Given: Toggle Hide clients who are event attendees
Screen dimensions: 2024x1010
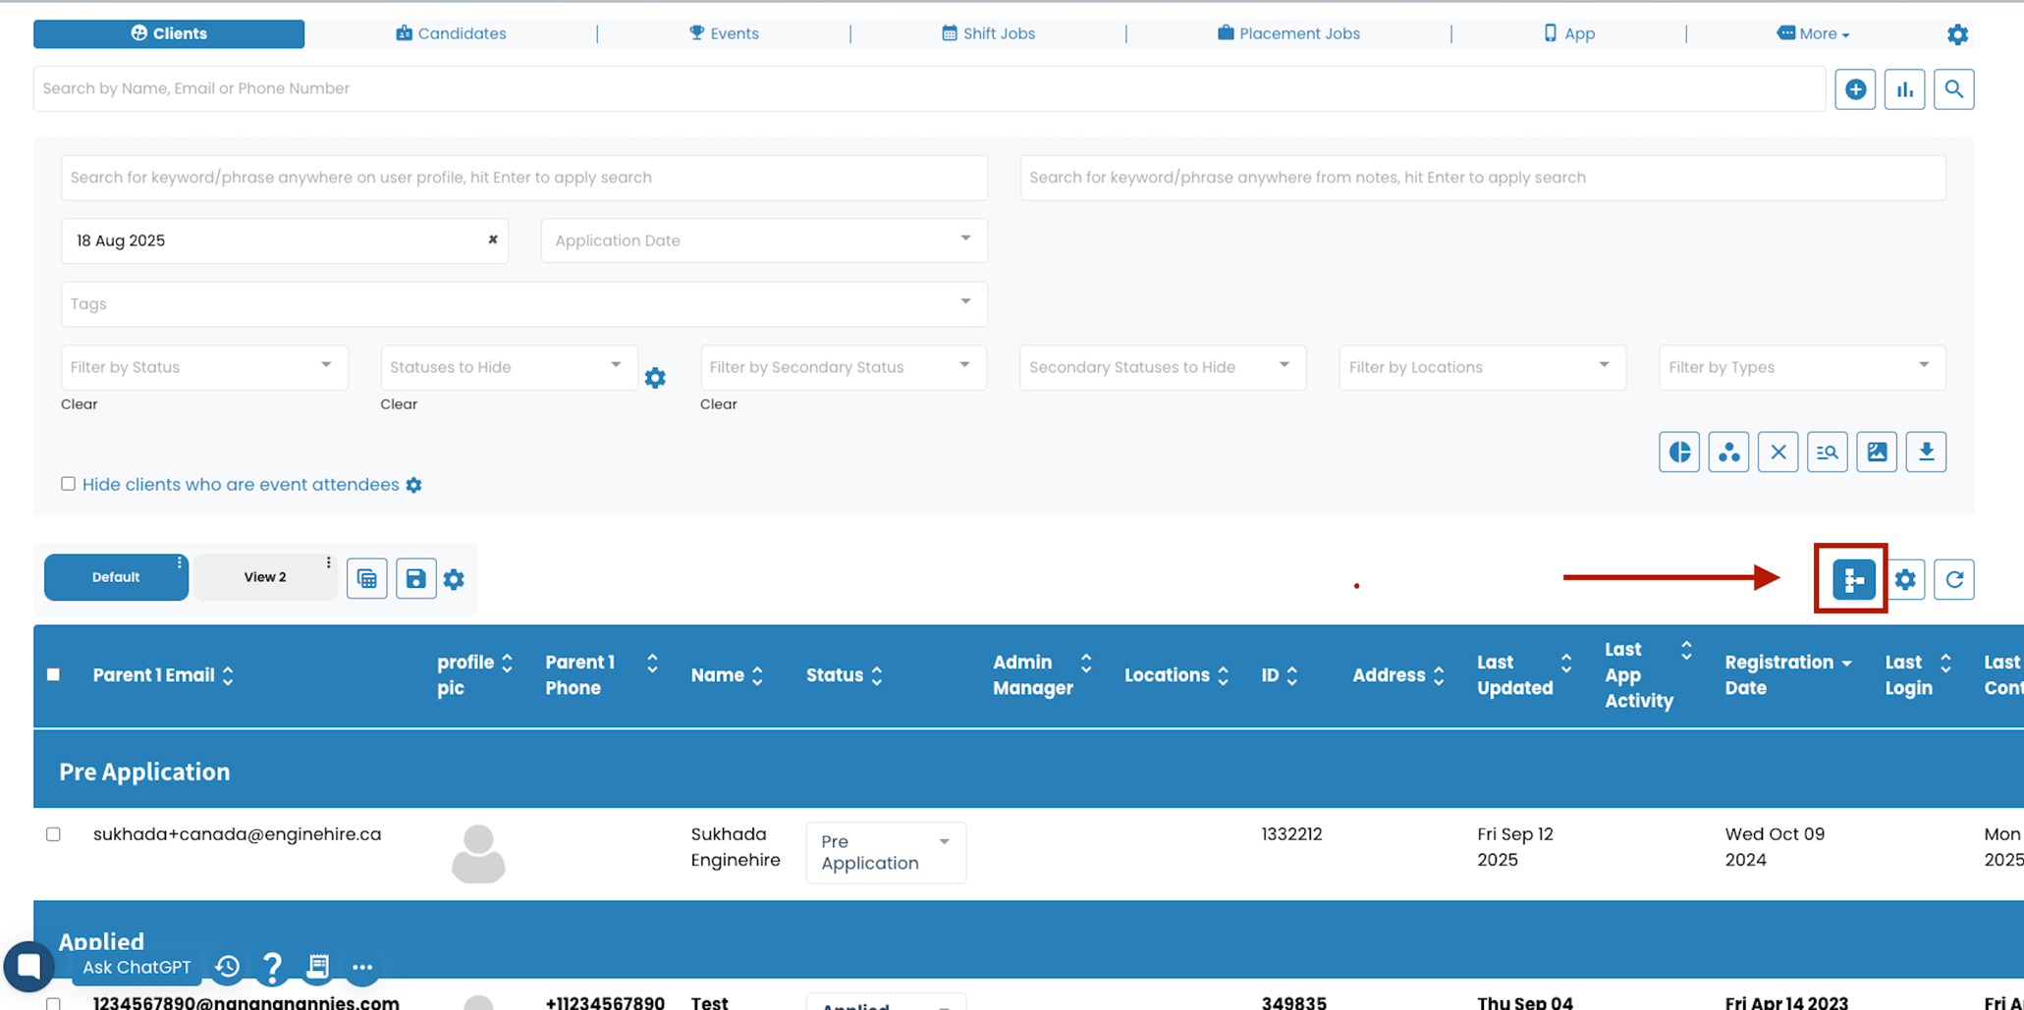Looking at the screenshot, I should tap(68, 484).
